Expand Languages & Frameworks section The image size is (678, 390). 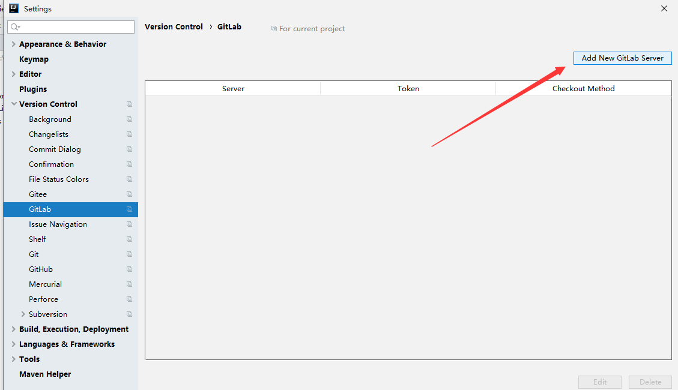[x=13, y=344]
